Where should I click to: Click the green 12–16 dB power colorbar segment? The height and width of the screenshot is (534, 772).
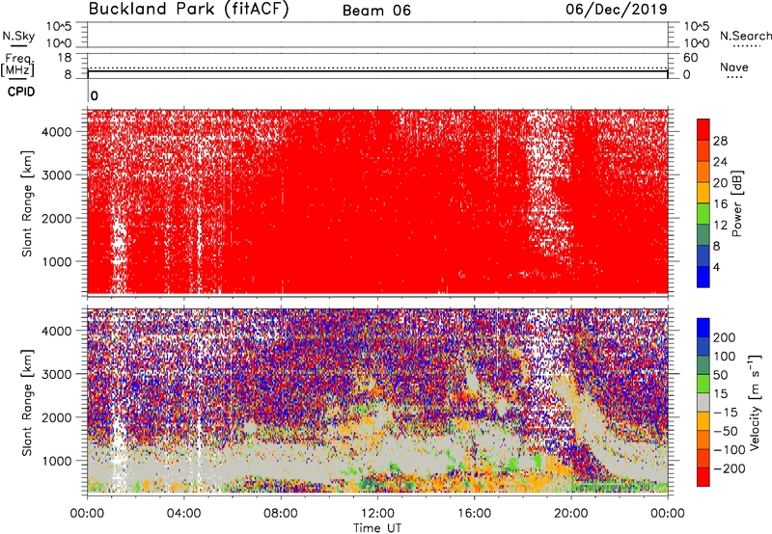pos(703,214)
